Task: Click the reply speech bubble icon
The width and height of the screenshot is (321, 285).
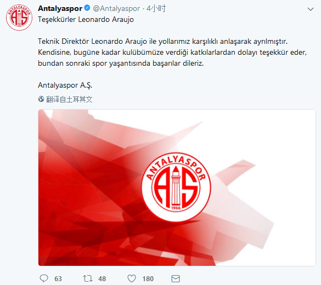Action: [x=43, y=278]
